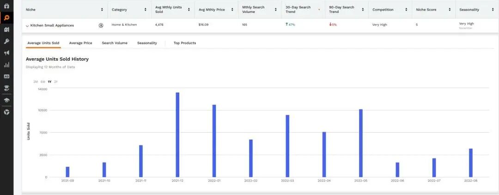
Task: Click the 47% 30-day trend value
Action: point(292,24)
